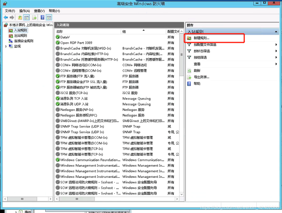The width and height of the screenshot is (282, 213).
Task: Click green enabled icon of DataV rule
Action: point(58,37)
